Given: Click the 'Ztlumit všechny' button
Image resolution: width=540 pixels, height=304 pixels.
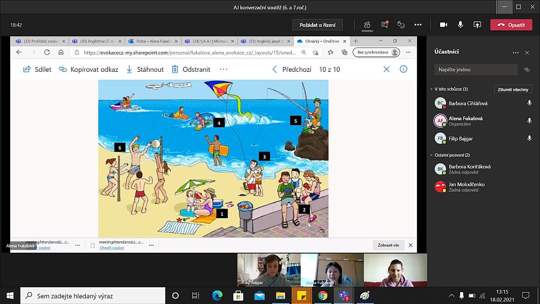Looking at the screenshot, I should point(513,90).
